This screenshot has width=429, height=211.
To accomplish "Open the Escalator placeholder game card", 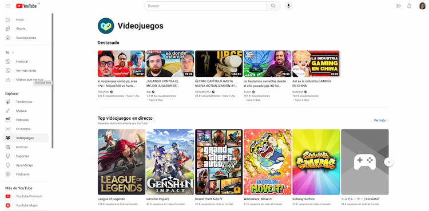I will coord(365,162).
